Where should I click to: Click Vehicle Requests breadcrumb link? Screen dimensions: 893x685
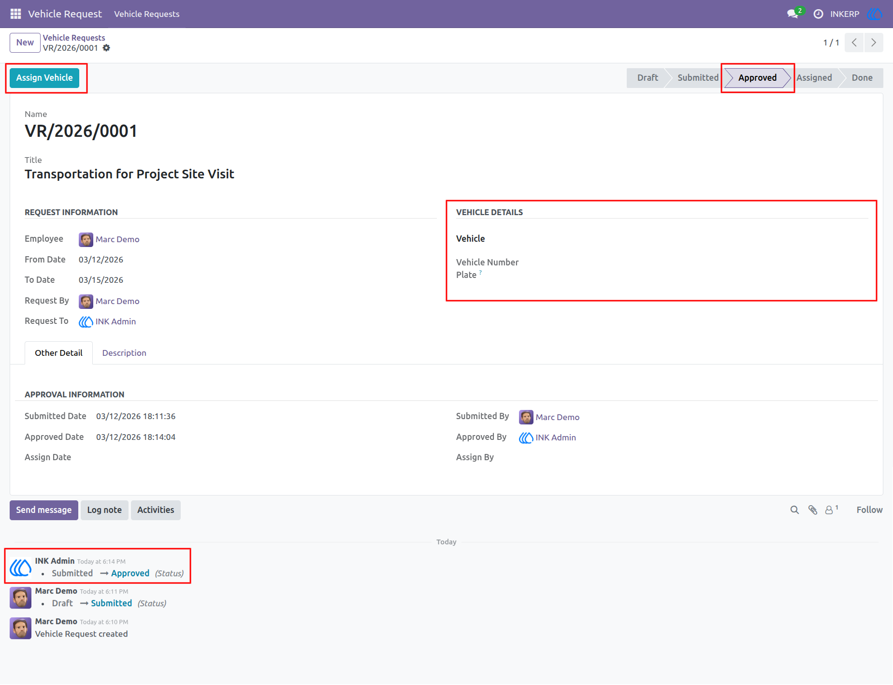point(74,38)
